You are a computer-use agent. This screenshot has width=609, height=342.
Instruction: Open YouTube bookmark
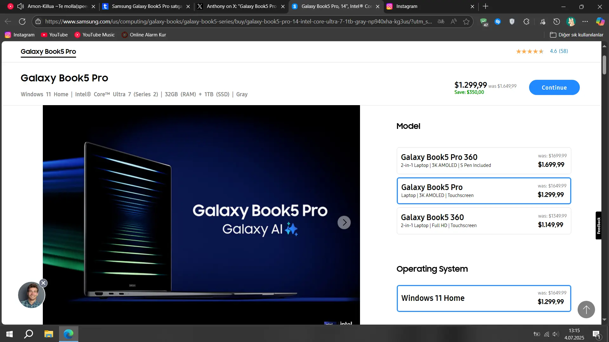click(x=54, y=35)
